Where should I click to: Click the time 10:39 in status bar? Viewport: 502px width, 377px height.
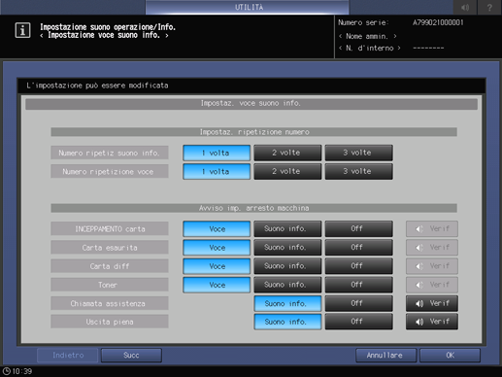tap(22, 371)
